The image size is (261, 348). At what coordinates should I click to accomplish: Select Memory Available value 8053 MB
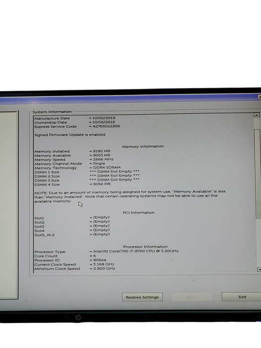pyautogui.click(x=101, y=155)
